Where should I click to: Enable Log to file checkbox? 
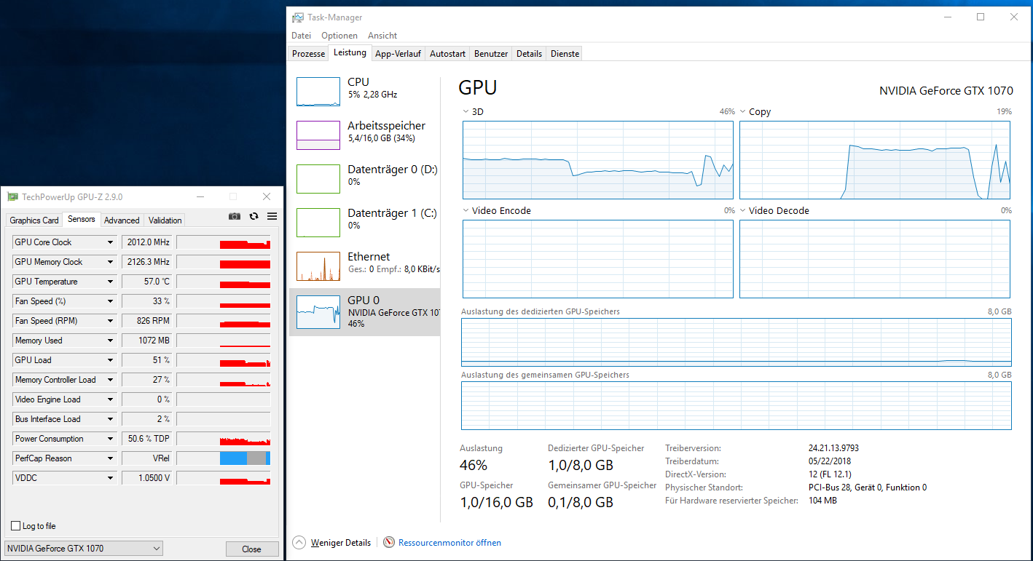coord(15,525)
